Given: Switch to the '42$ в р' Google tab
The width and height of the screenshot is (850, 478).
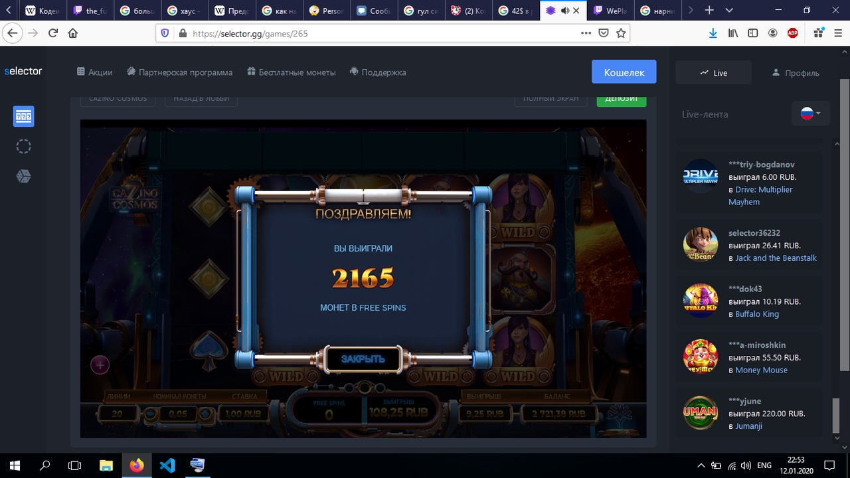Looking at the screenshot, I should pos(515,11).
